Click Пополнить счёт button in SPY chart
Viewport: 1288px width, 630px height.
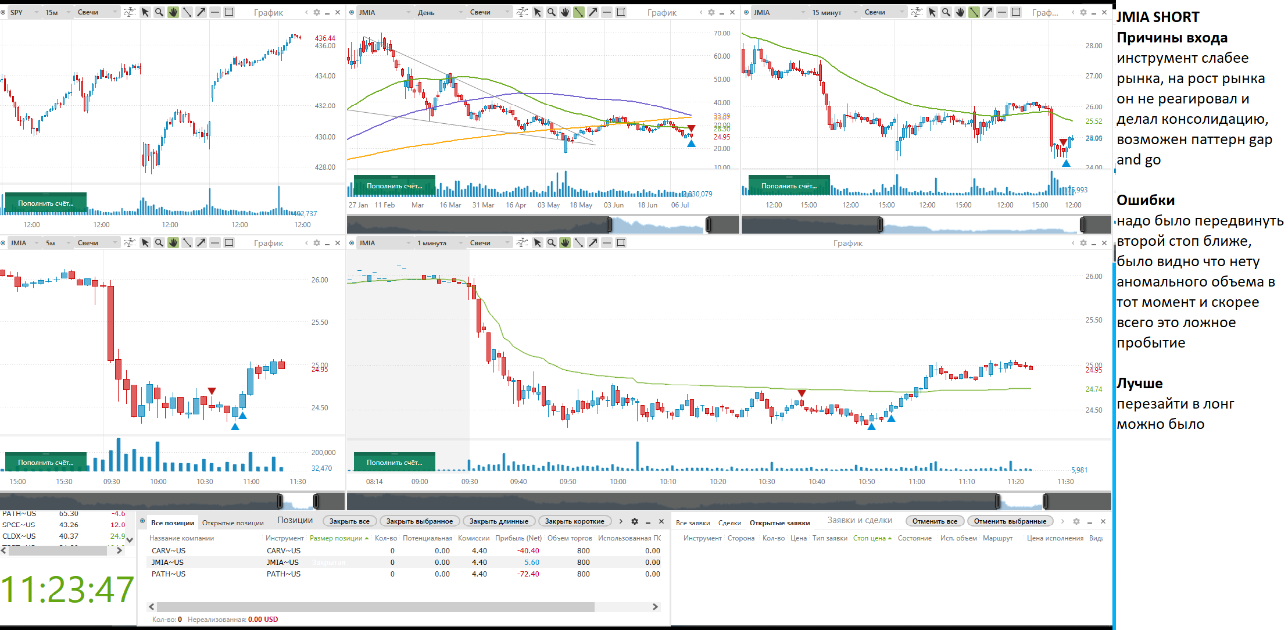pyautogui.click(x=46, y=203)
